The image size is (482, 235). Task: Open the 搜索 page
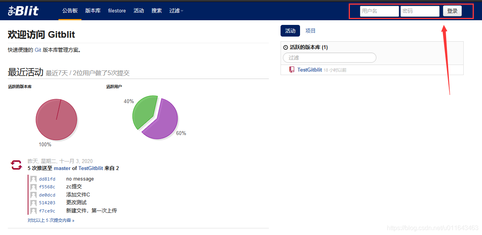(157, 11)
